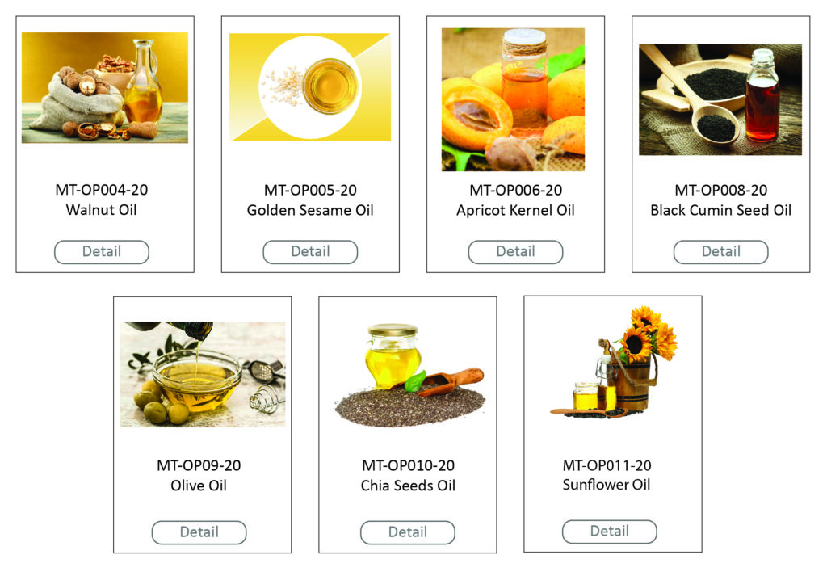Select the MT-OP004-20 Walnut Oil title
The image size is (827, 576).
tap(101, 200)
